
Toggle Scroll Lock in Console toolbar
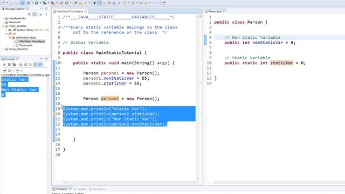click(25, 65)
